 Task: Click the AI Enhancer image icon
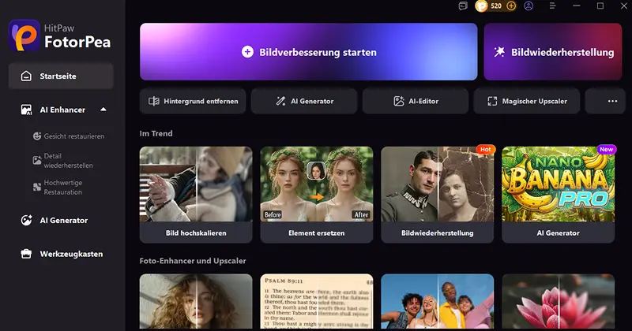coord(26,110)
